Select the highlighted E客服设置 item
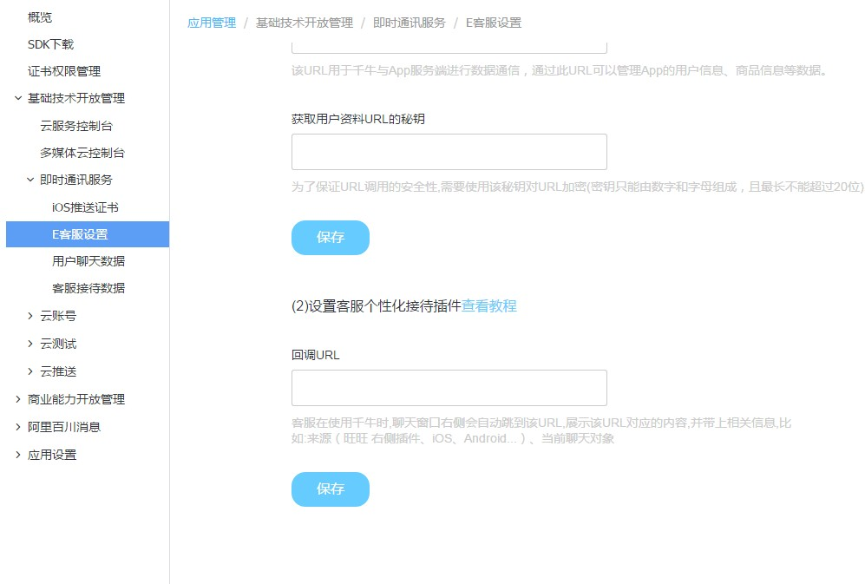The height and width of the screenshot is (584, 865). (x=88, y=234)
